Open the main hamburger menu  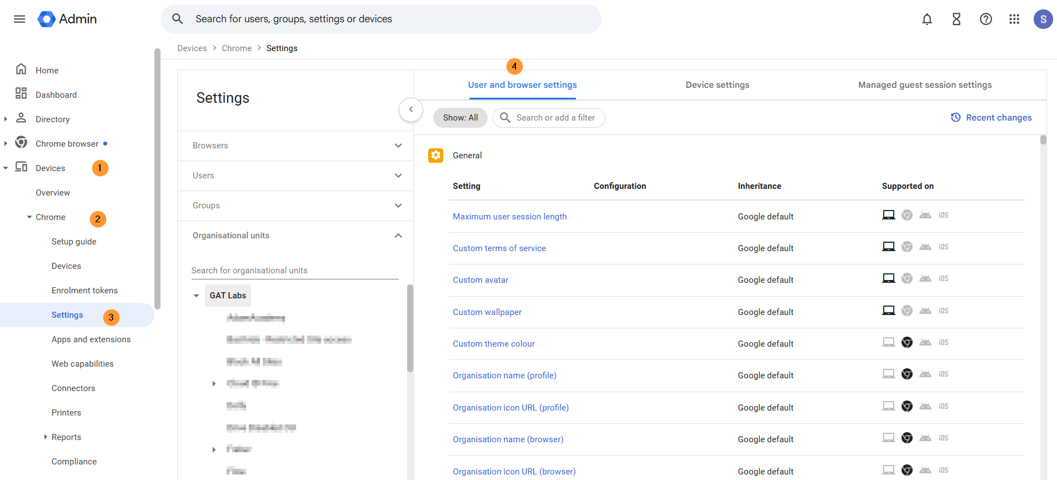(19, 19)
